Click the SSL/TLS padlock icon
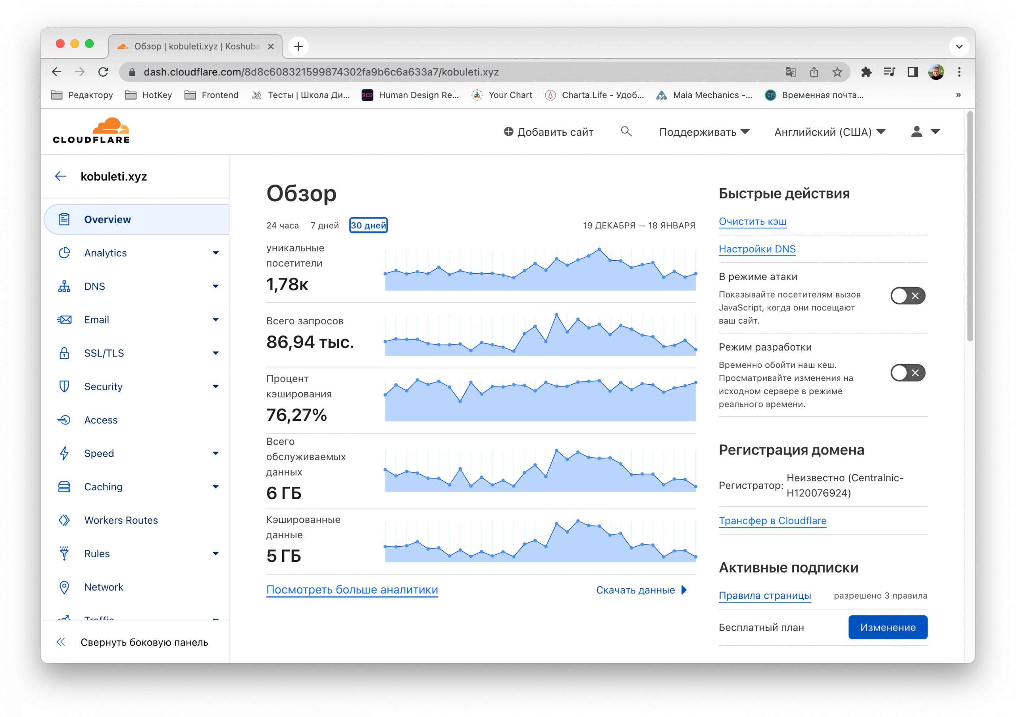1016x717 pixels. coord(64,353)
